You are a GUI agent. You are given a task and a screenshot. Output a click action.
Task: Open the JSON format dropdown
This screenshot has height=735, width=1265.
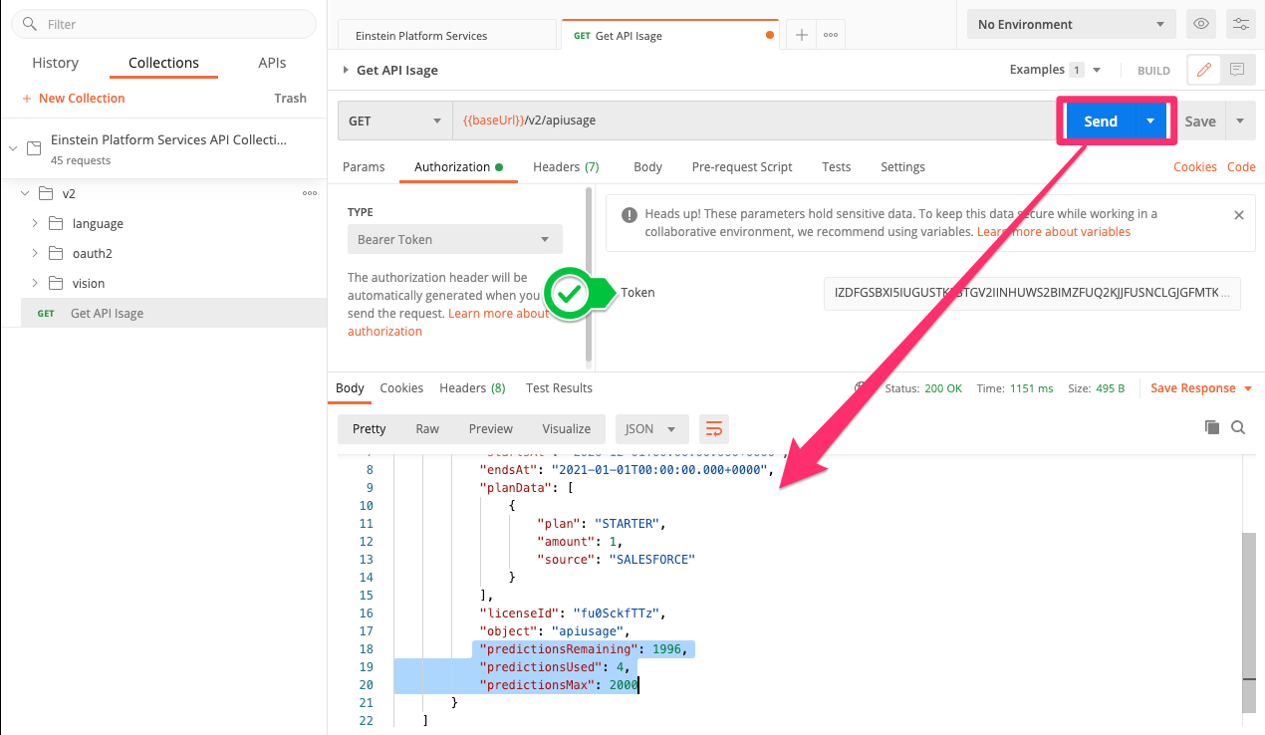click(x=650, y=429)
